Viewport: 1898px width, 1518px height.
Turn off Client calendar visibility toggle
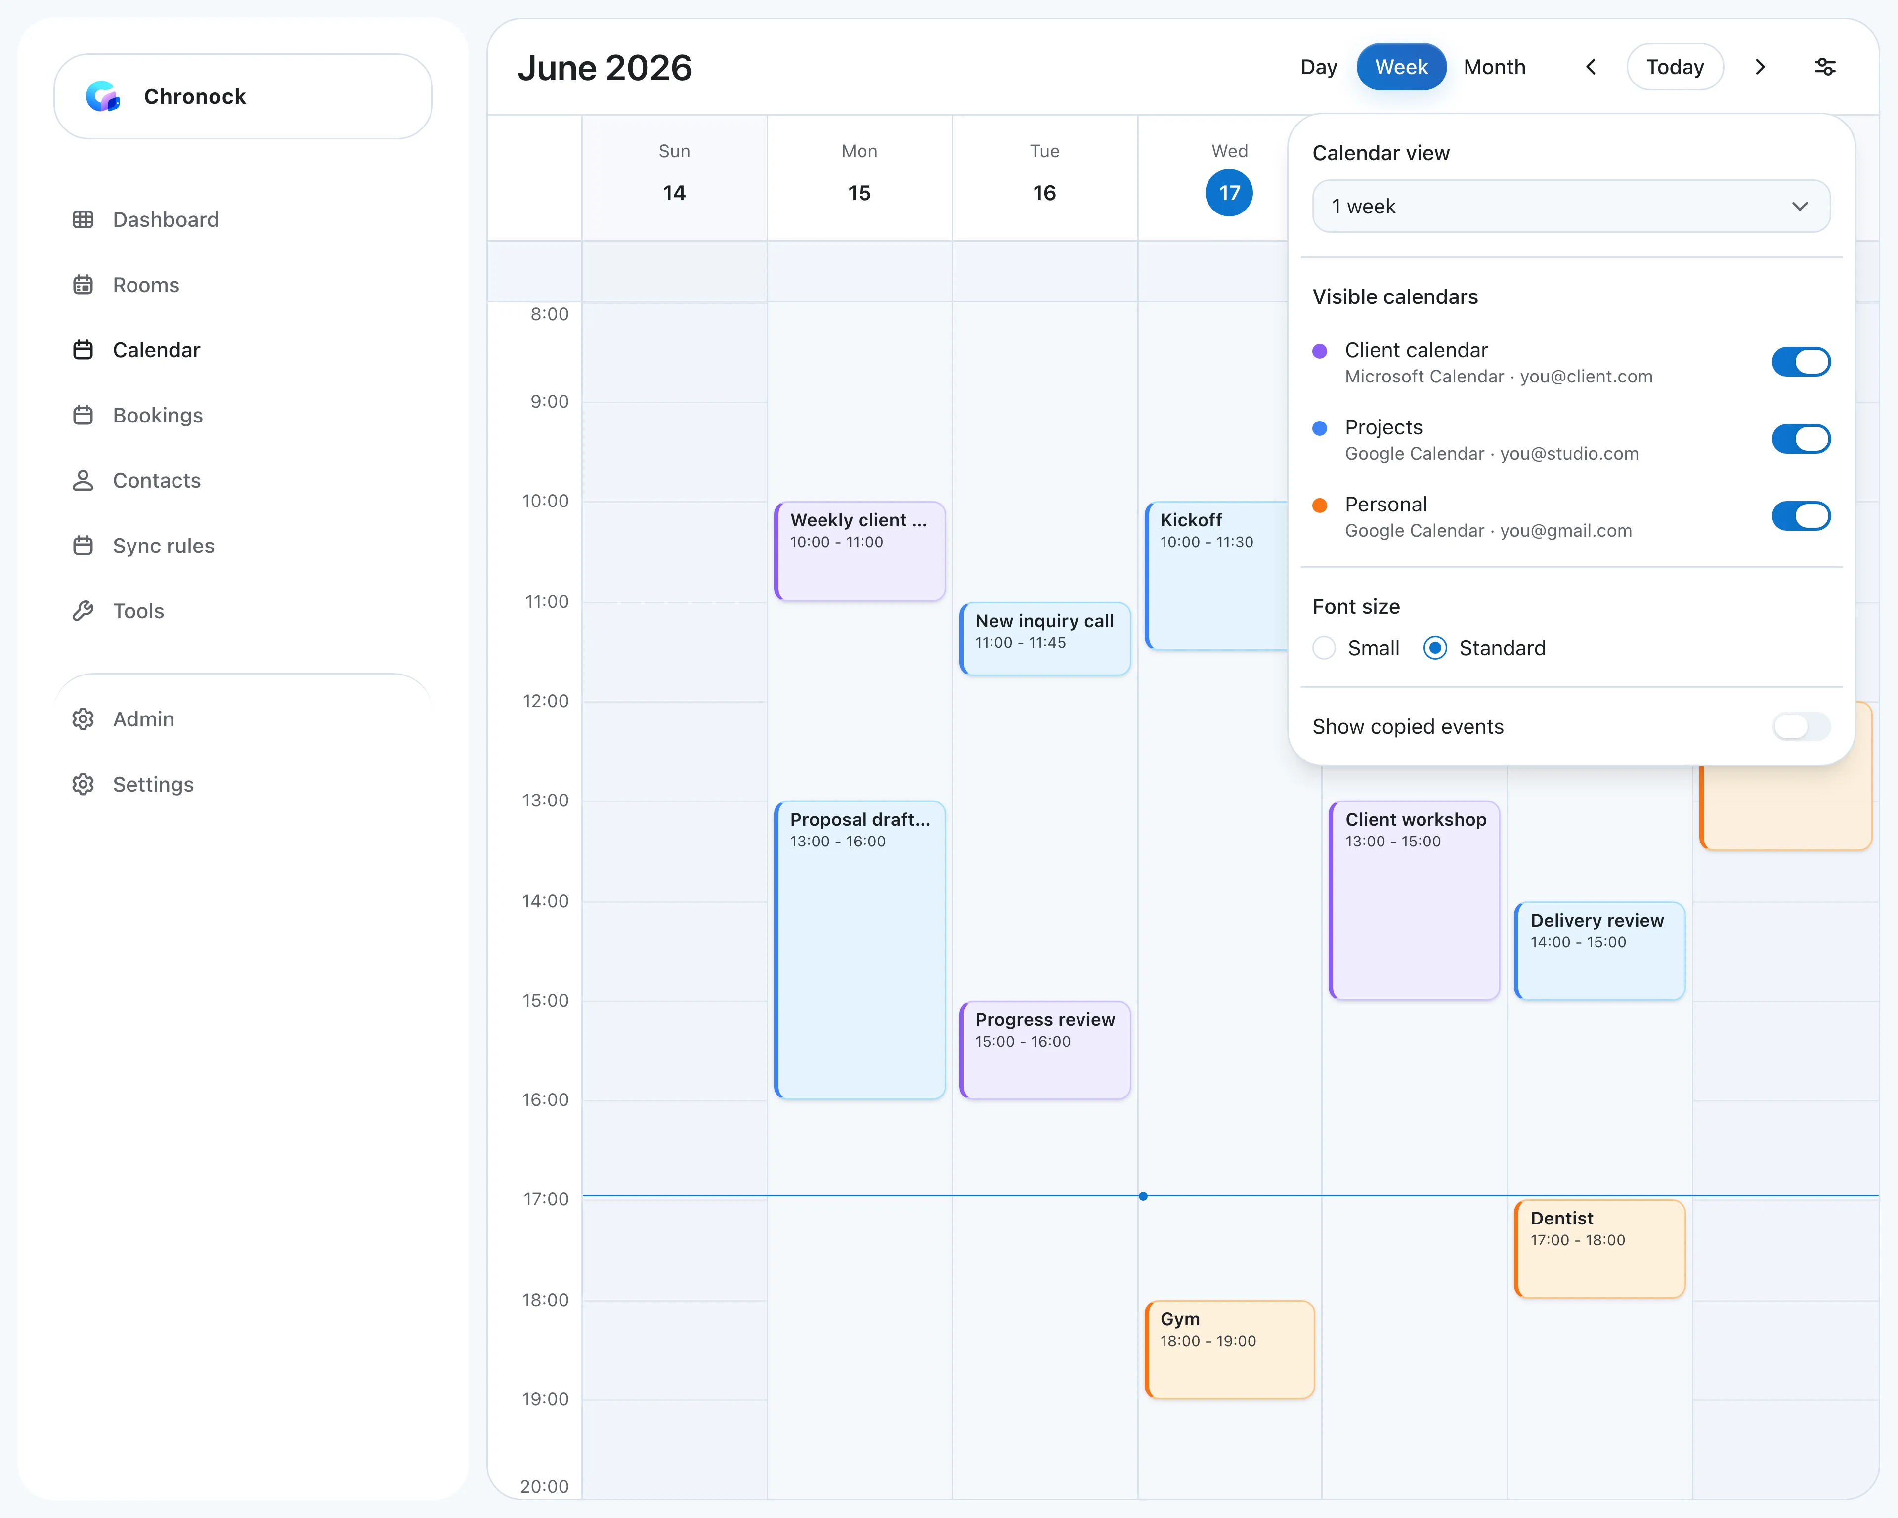(1800, 362)
